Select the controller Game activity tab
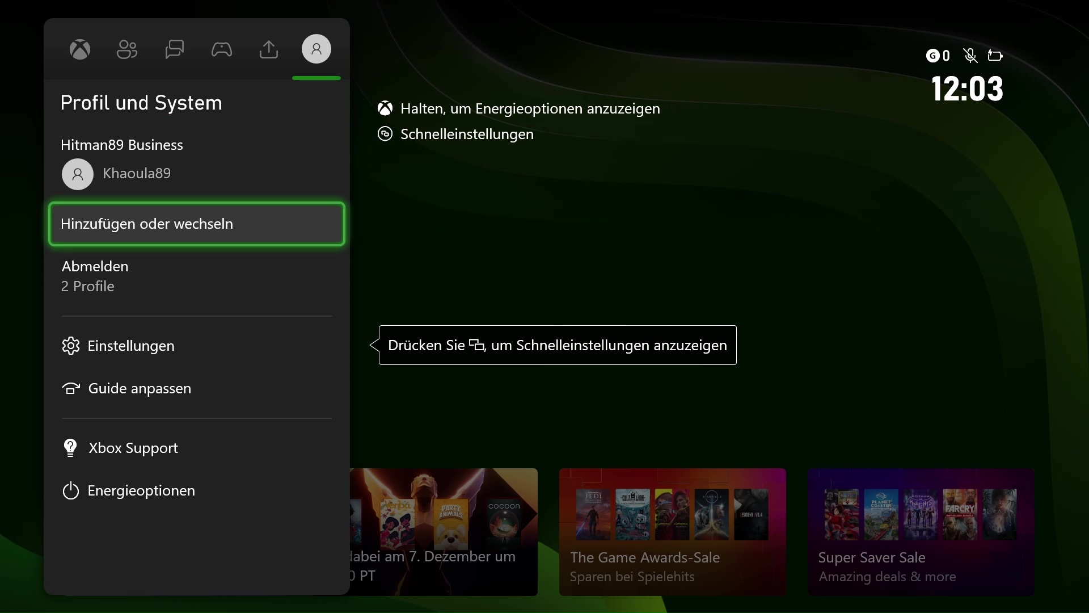Screen dimensions: 1089x613 (x=222, y=49)
